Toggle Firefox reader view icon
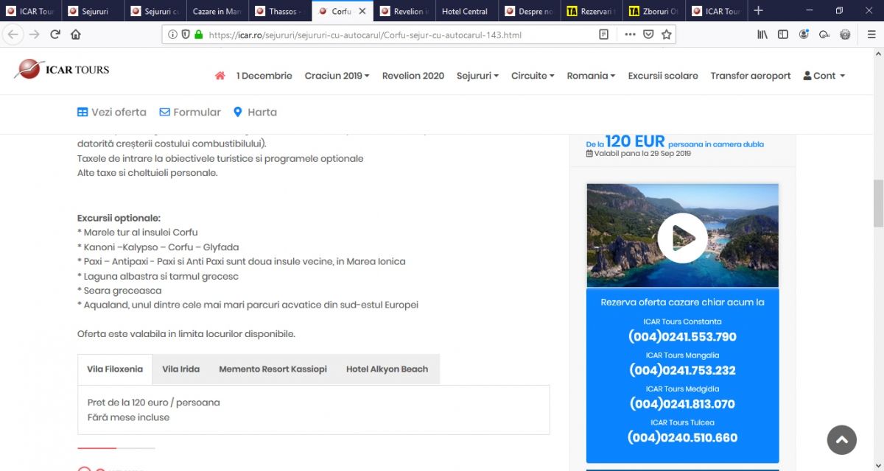Screen dimensions: 884x471 point(604,35)
